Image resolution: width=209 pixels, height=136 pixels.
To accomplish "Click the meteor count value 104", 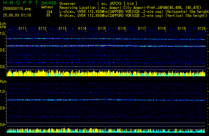I will click(49, 12).
